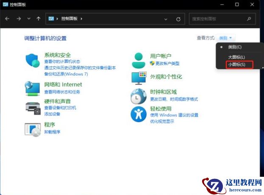Open Hardware and Sound printer icon
This screenshot has height=195, width=264.
click(33, 109)
